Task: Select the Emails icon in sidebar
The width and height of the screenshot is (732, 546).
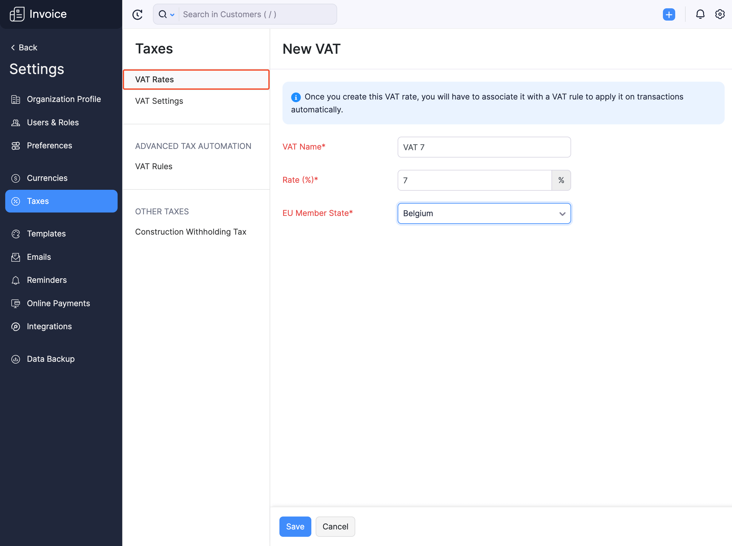Action: (x=16, y=257)
